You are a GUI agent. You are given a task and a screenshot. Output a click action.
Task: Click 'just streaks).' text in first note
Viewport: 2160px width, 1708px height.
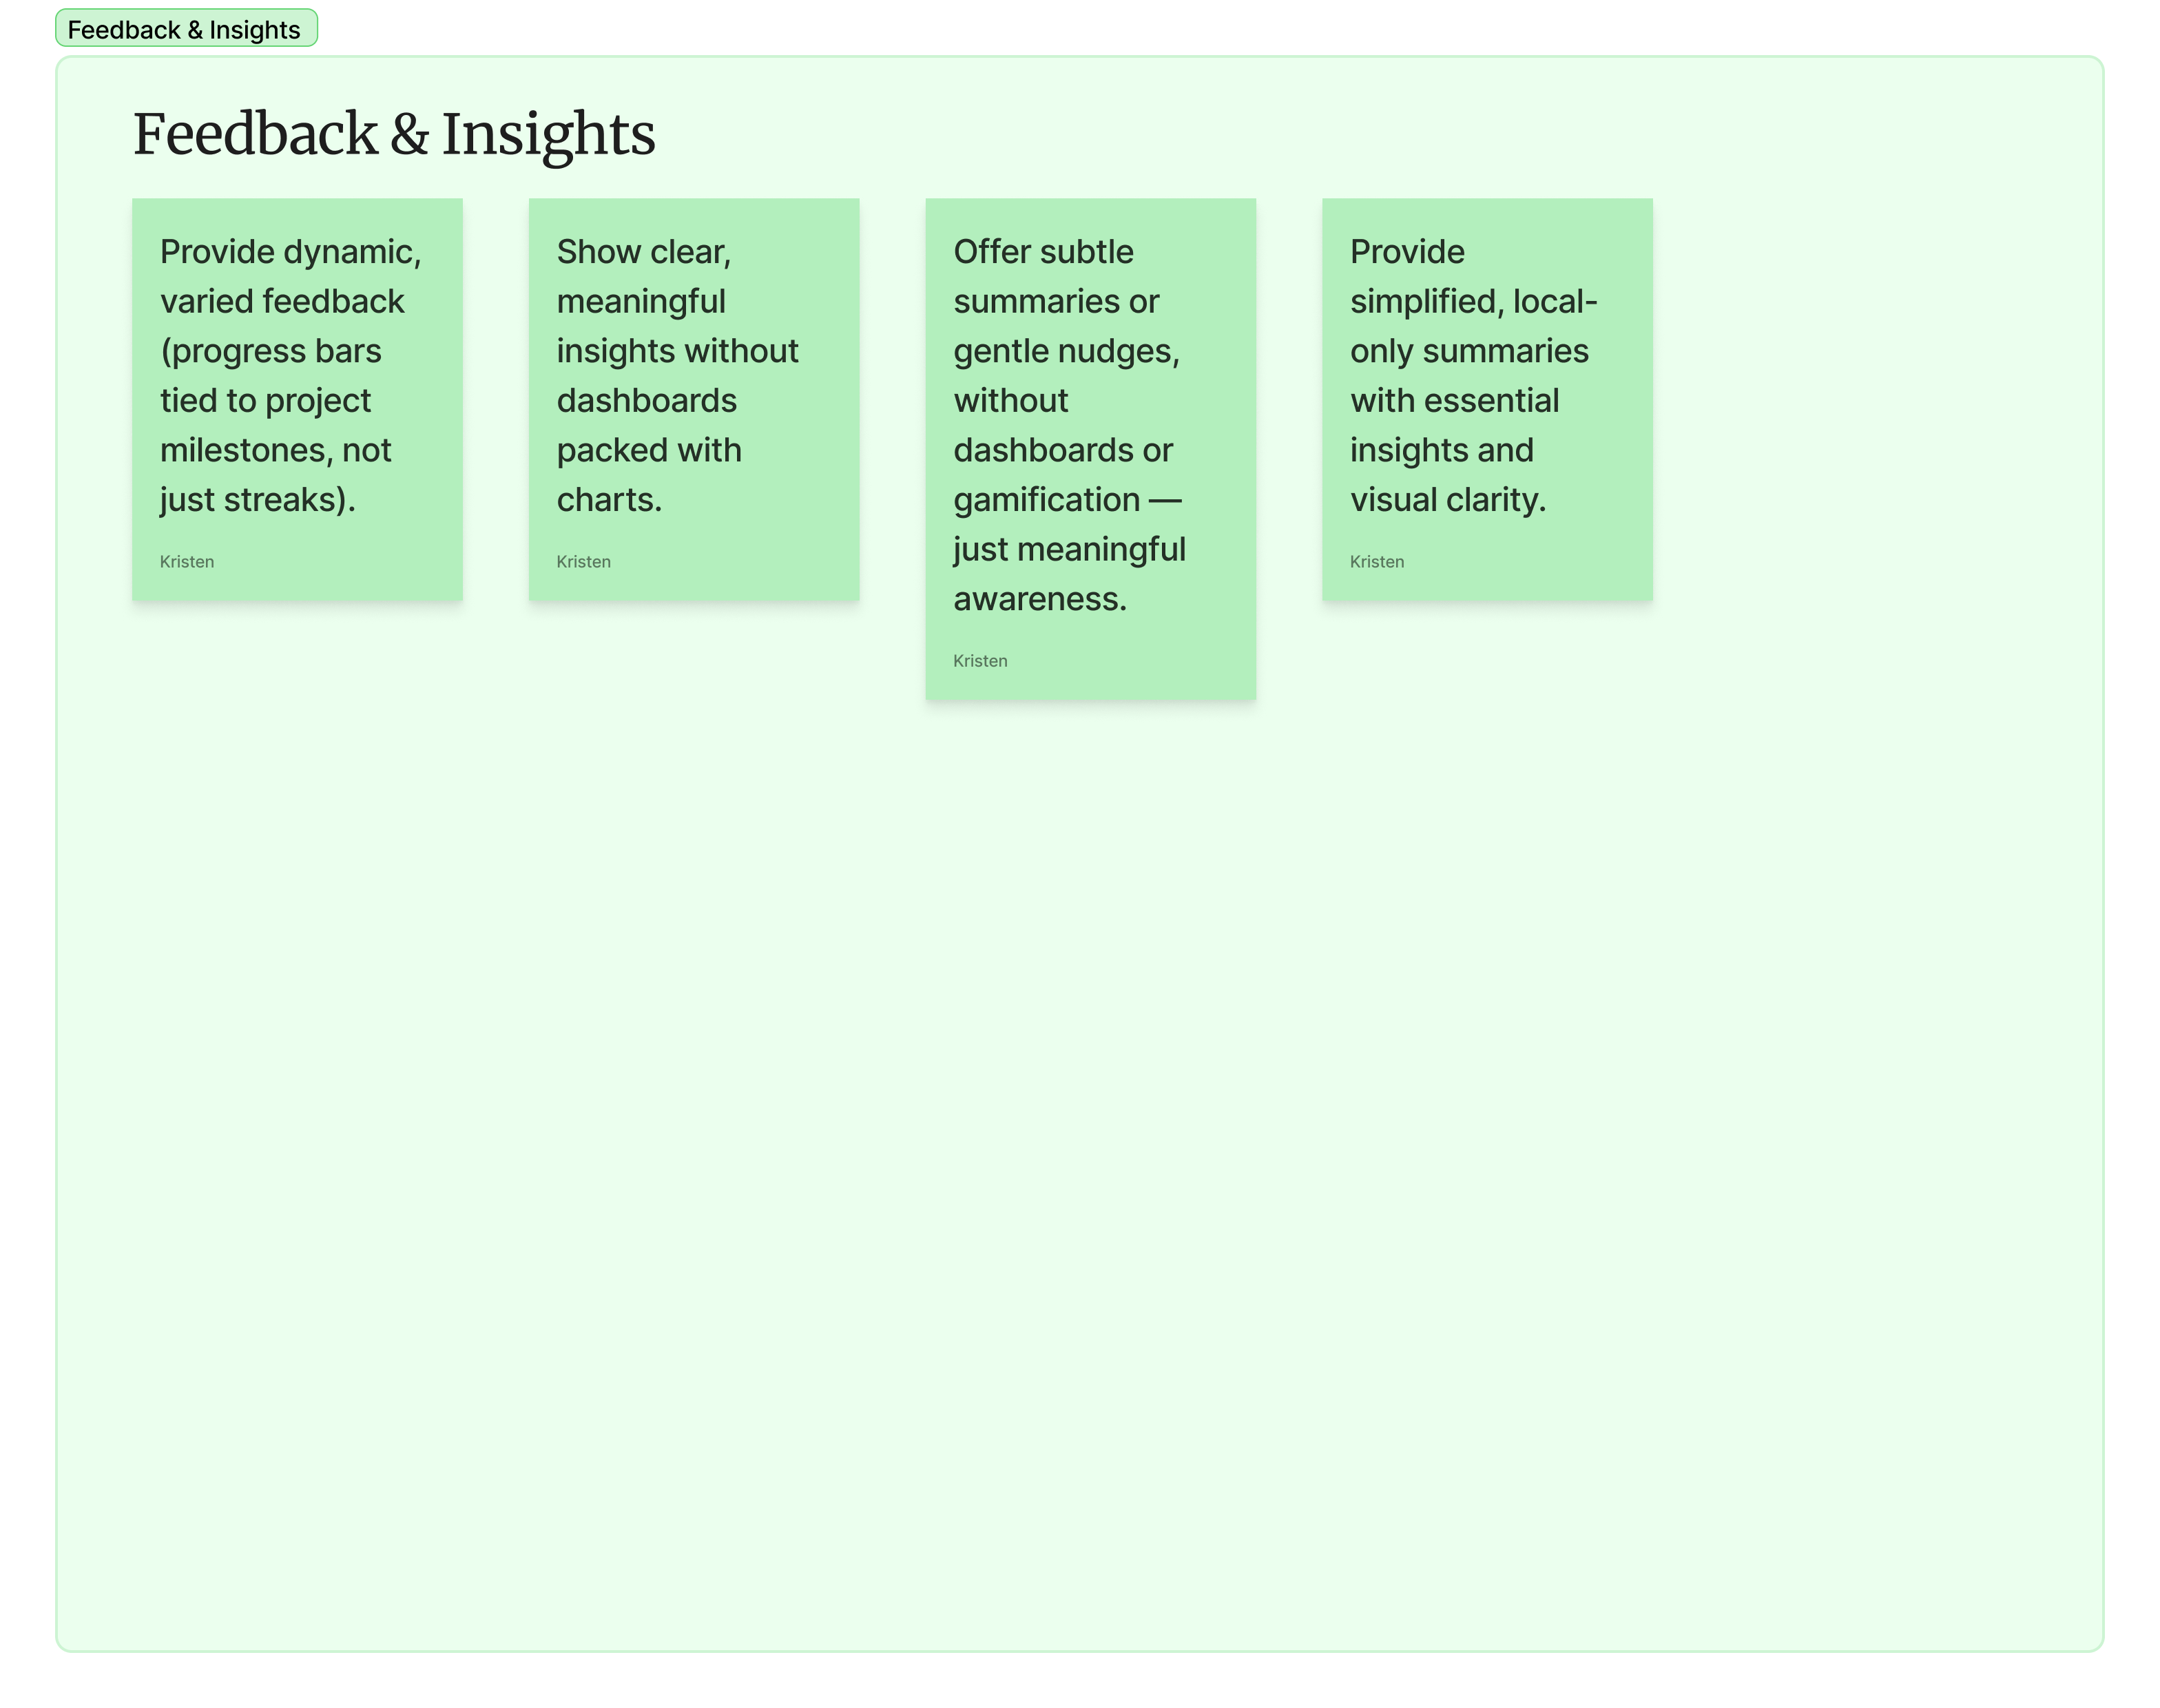coord(258,500)
